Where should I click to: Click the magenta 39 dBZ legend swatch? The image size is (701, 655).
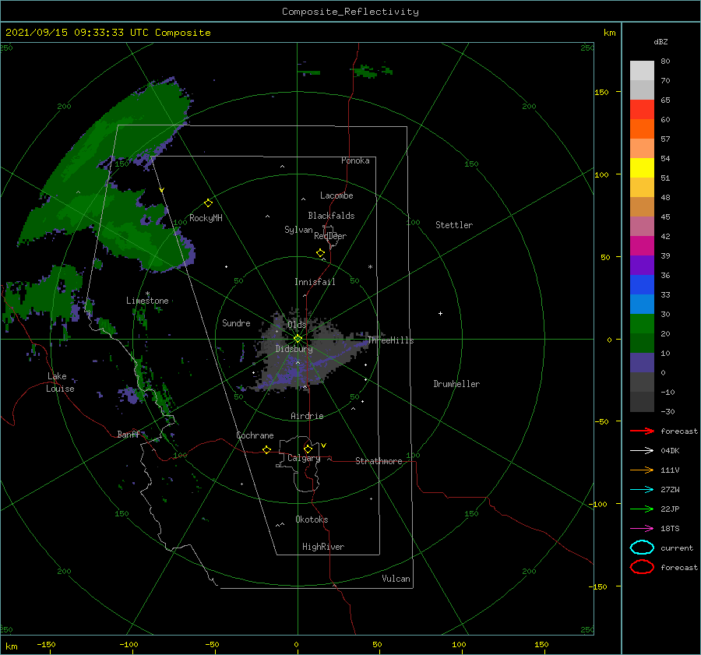[642, 246]
